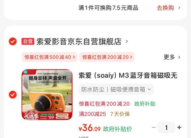Tap the green 政府补贴 tag
Viewport: 191px width, 138px height.
pos(145,104)
